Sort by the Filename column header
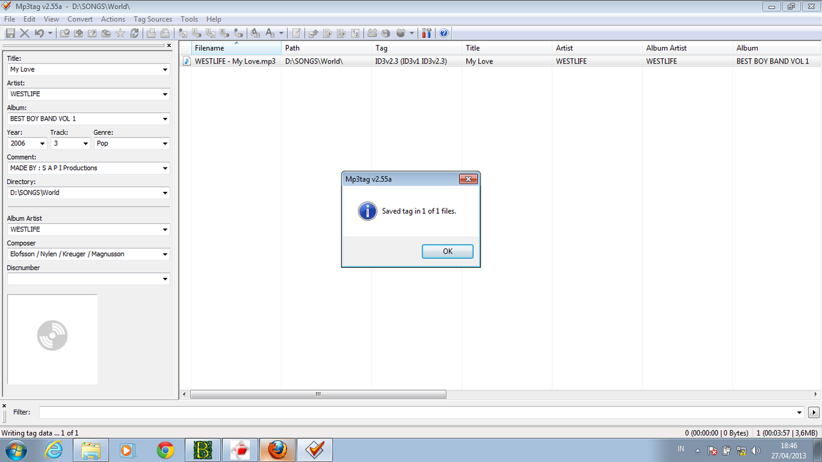Viewport: 822px width, 462px height. point(236,48)
